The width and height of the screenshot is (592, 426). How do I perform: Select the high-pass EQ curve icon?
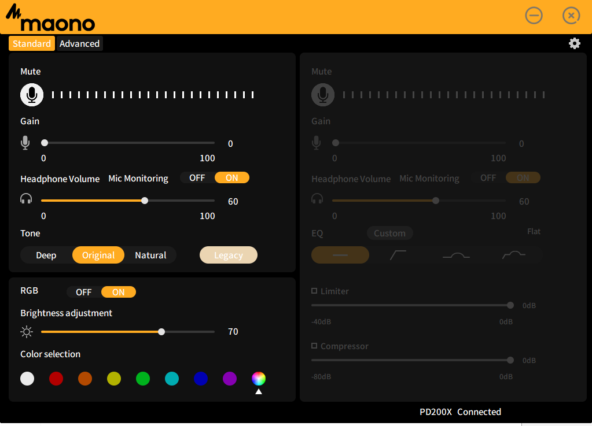398,255
